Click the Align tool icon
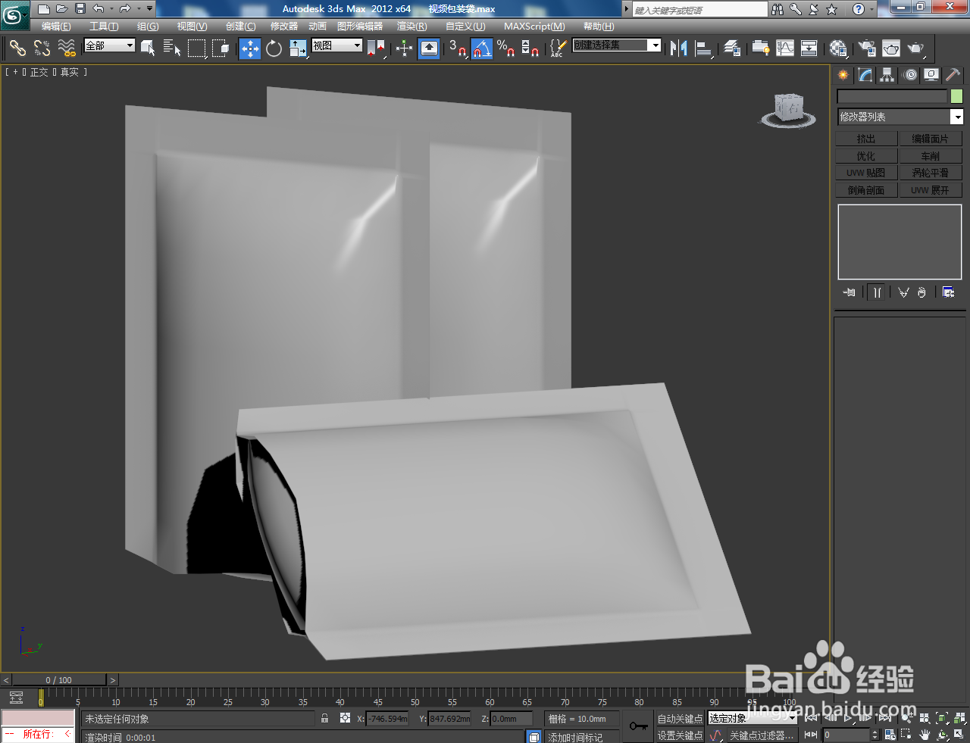 click(704, 48)
